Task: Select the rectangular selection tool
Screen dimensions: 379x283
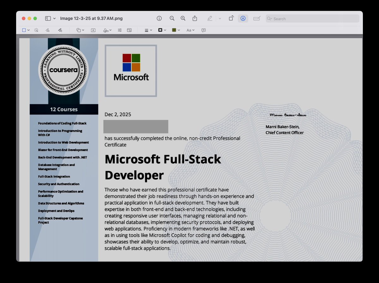Action: (24, 30)
